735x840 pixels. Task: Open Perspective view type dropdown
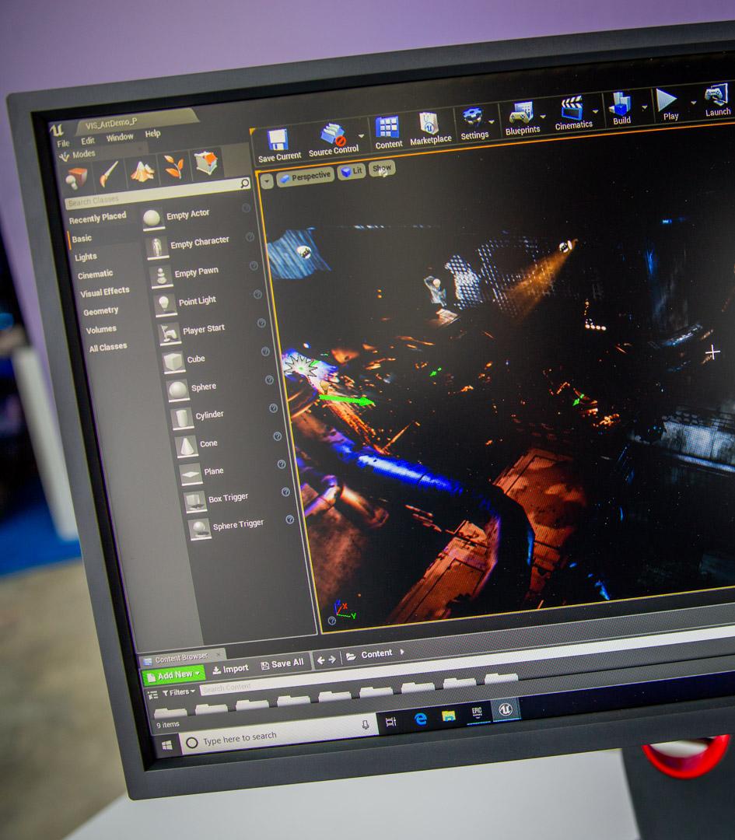[x=306, y=177]
